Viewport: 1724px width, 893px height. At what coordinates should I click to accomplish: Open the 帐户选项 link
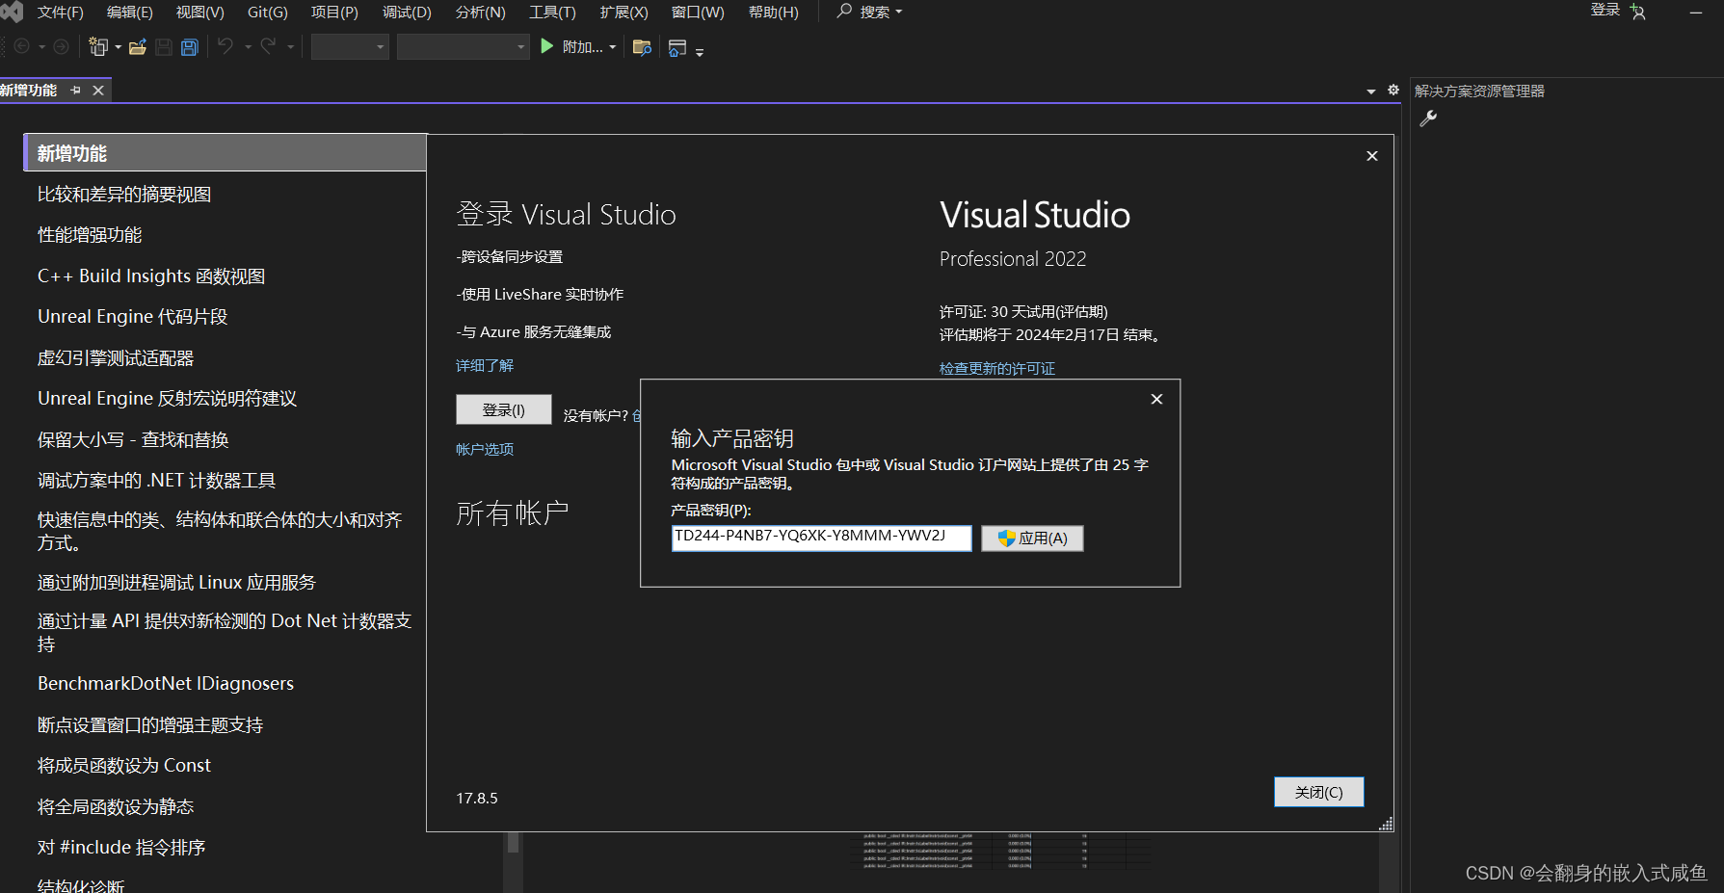click(x=485, y=449)
